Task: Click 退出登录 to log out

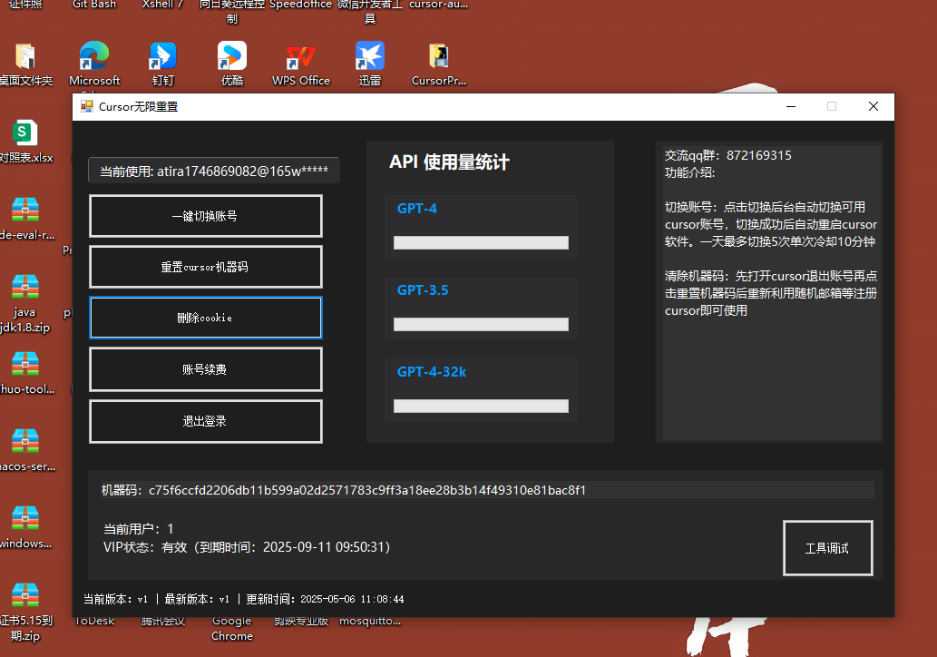Action: tap(206, 421)
